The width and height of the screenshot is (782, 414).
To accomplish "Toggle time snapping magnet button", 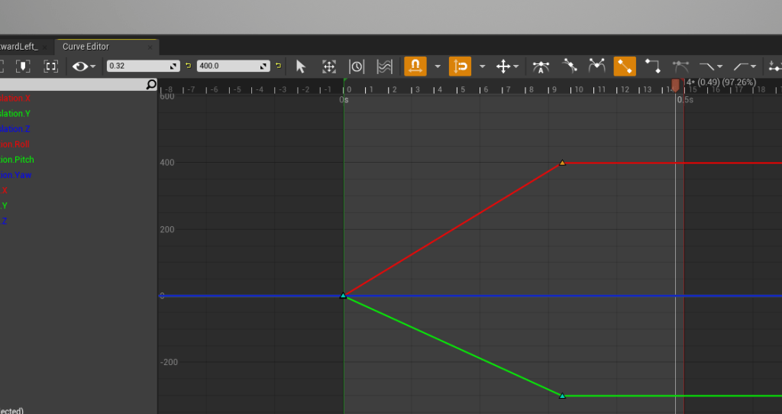I will click(415, 66).
